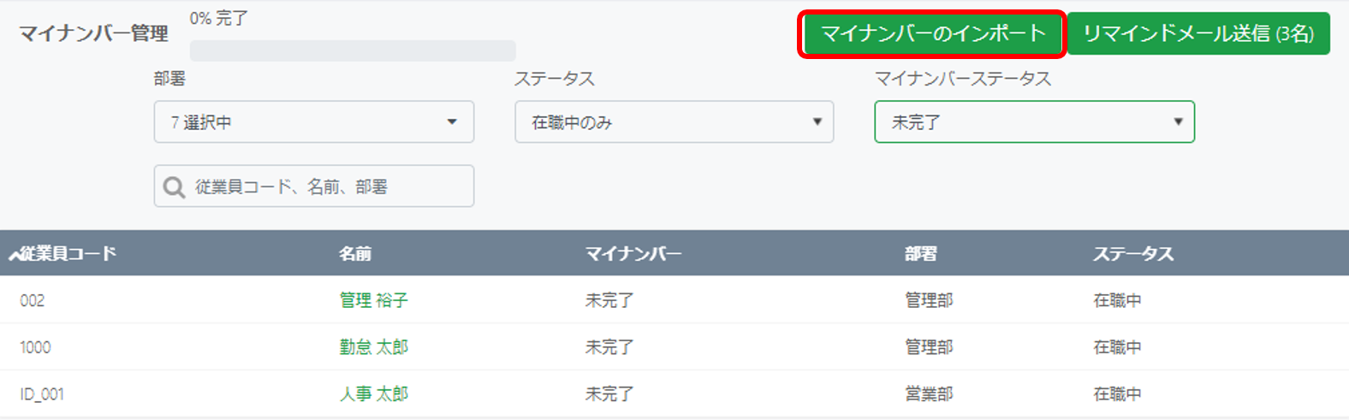1349x420 pixels.
Task: Click the search magnifier icon
Action: (174, 187)
